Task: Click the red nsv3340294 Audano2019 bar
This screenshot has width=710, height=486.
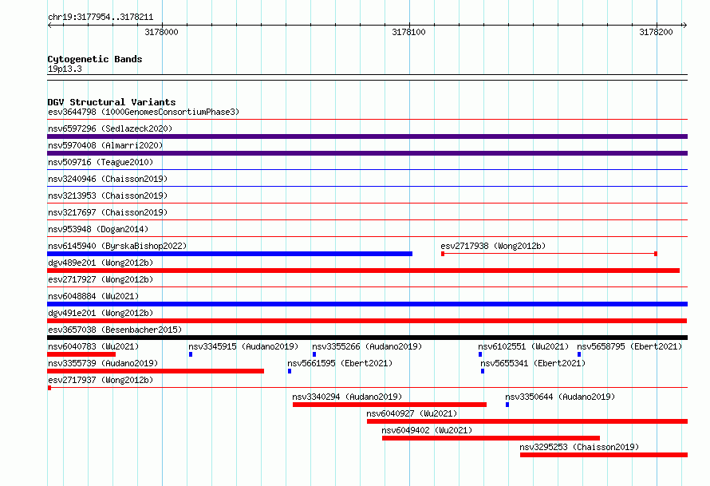Action: (389, 405)
